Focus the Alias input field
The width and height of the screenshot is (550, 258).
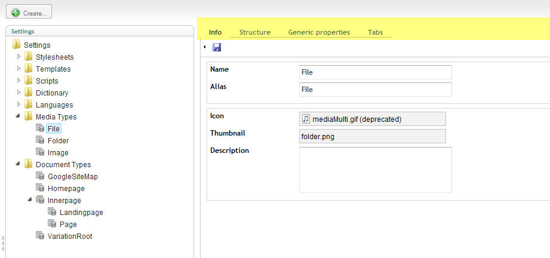point(375,90)
